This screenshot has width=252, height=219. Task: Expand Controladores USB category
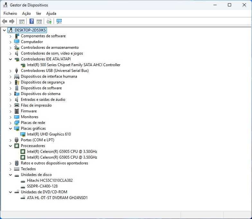click(10, 71)
